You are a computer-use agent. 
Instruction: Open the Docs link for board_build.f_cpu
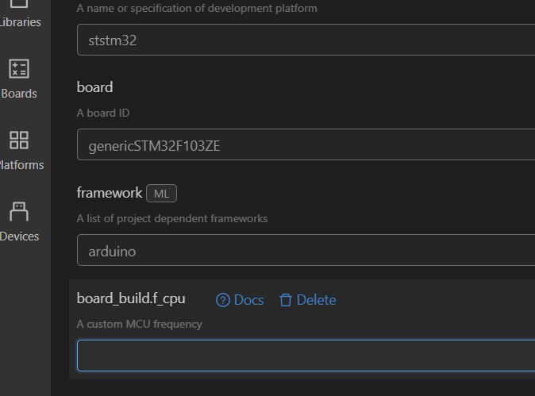point(248,300)
